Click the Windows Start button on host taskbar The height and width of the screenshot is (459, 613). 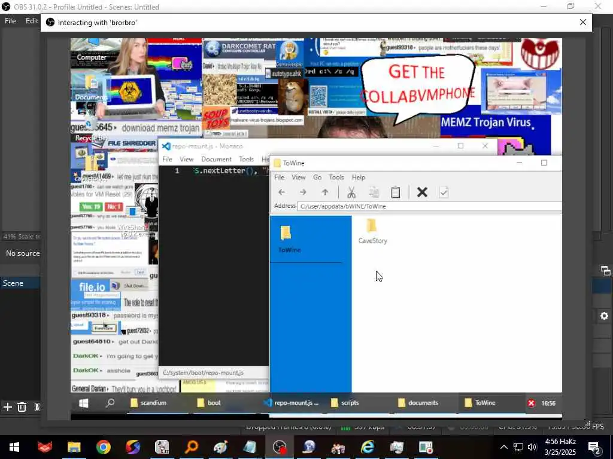coord(14,447)
